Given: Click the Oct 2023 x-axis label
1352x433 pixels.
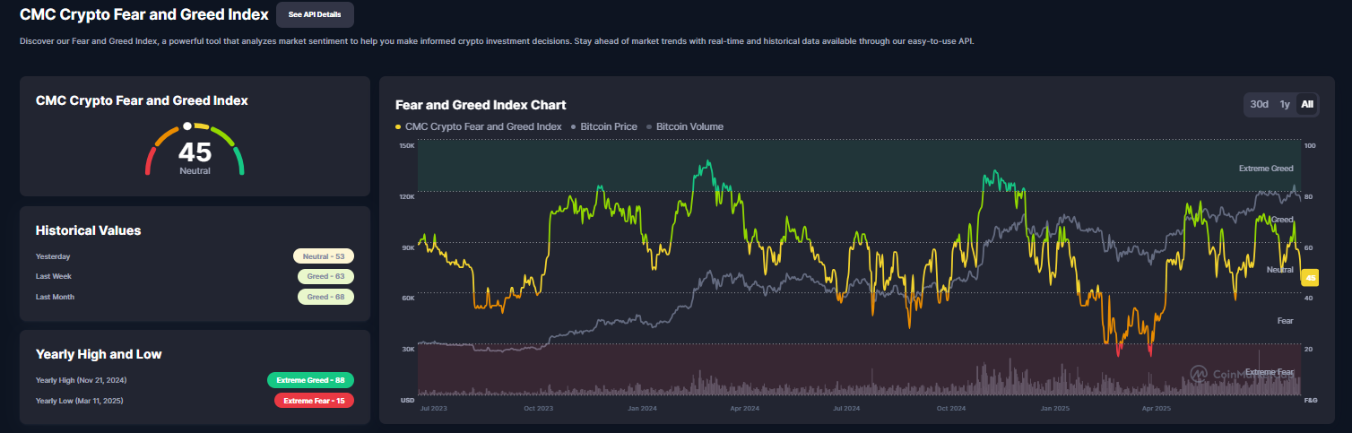Looking at the screenshot, I should (x=539, y=408).
